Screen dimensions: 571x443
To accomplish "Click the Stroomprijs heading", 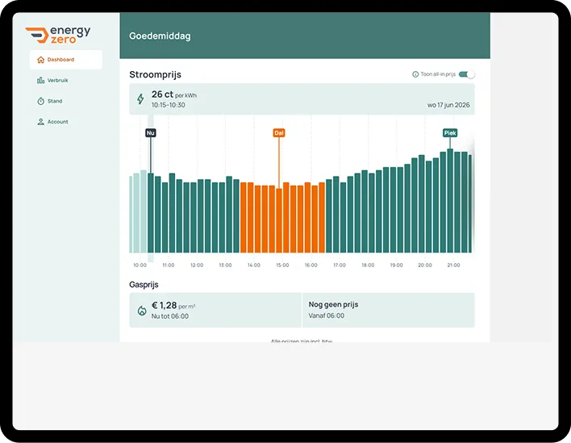I will (x=155, y=75).
